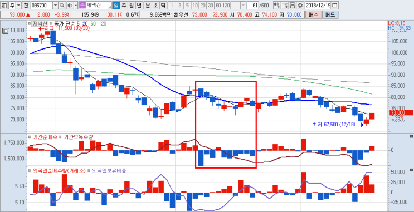Click the 기관보유수량 indicator legend
The width and height of the screenshot is (414, 212).
pyautogui.click(x=78, y=137)
